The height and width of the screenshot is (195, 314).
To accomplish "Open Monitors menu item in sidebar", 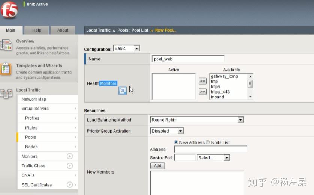I will (x=30, y=156).
